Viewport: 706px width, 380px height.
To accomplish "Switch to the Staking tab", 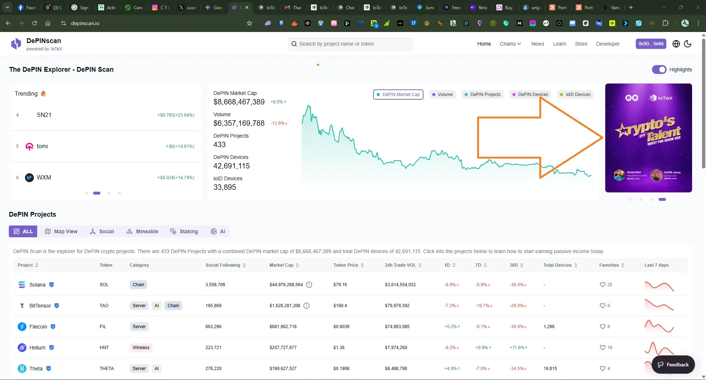I will point(184,231).
